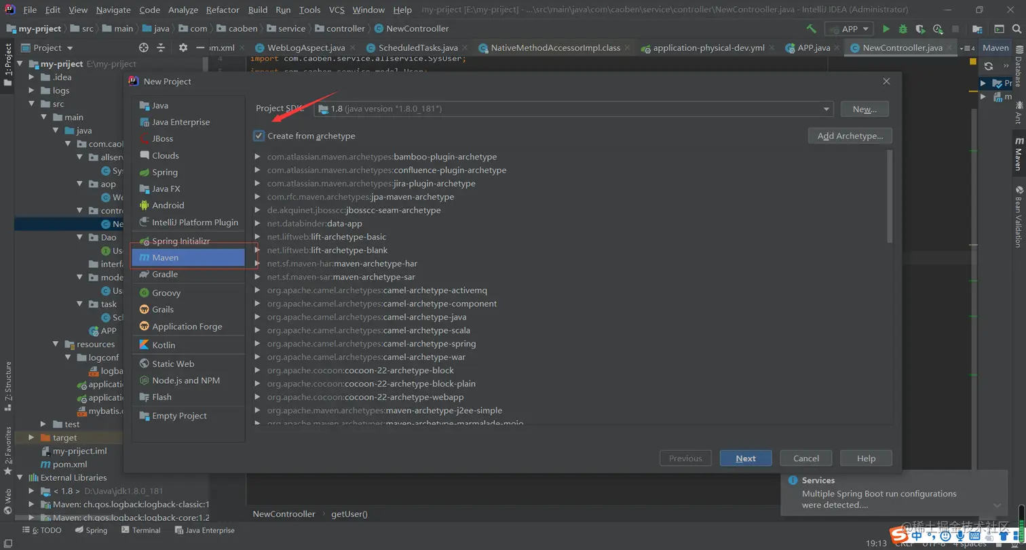Screen dimensions: 1026x550
Task: Select Spring project type
Action: click(189, 172)
